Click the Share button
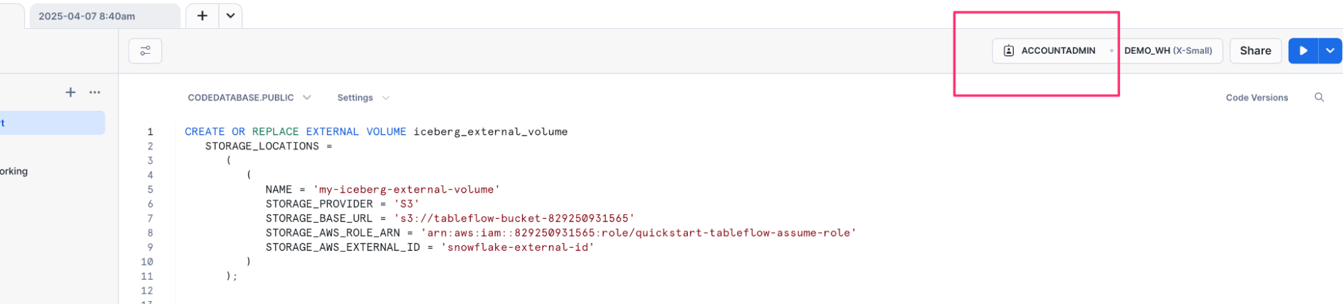The image size is (1343, 304). pyautogui.click(x=1255, y=51)
